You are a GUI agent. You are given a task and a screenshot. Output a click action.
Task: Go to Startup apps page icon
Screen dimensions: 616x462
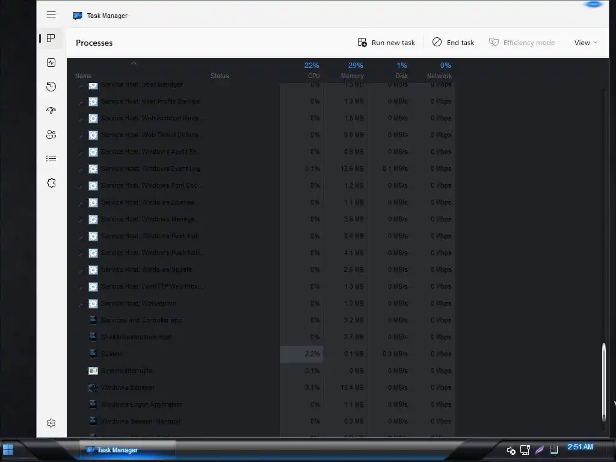51,111
